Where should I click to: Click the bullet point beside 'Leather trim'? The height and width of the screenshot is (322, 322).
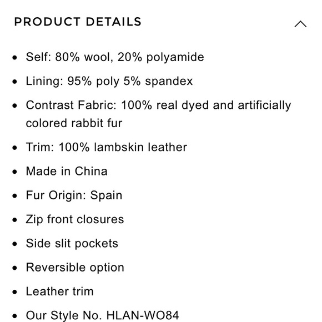tap(14, 292)
